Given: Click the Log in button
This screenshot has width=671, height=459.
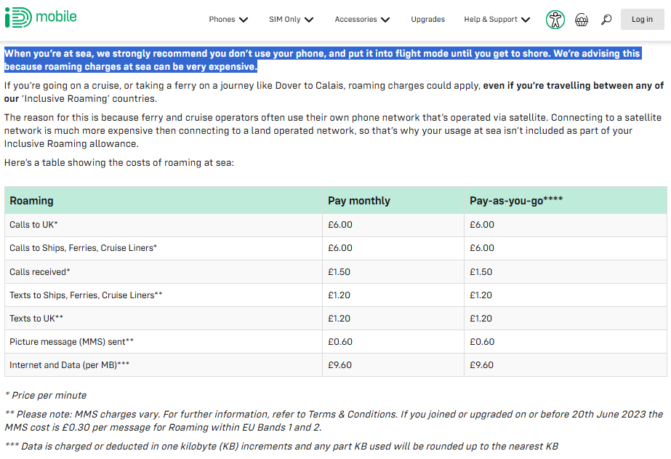Looking at the screenshot, I should (643, 19).
